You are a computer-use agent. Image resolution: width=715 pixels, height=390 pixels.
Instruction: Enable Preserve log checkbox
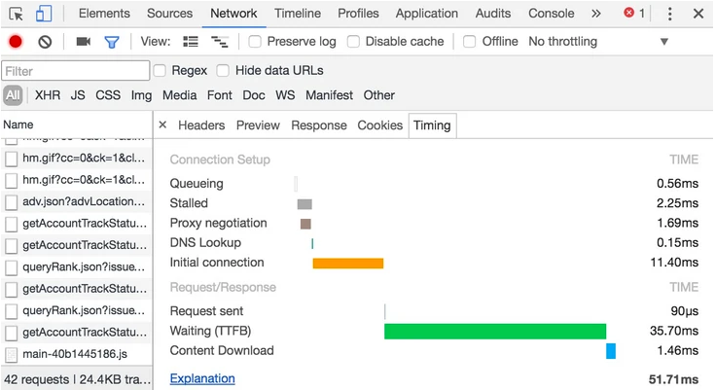click(255, 42)
